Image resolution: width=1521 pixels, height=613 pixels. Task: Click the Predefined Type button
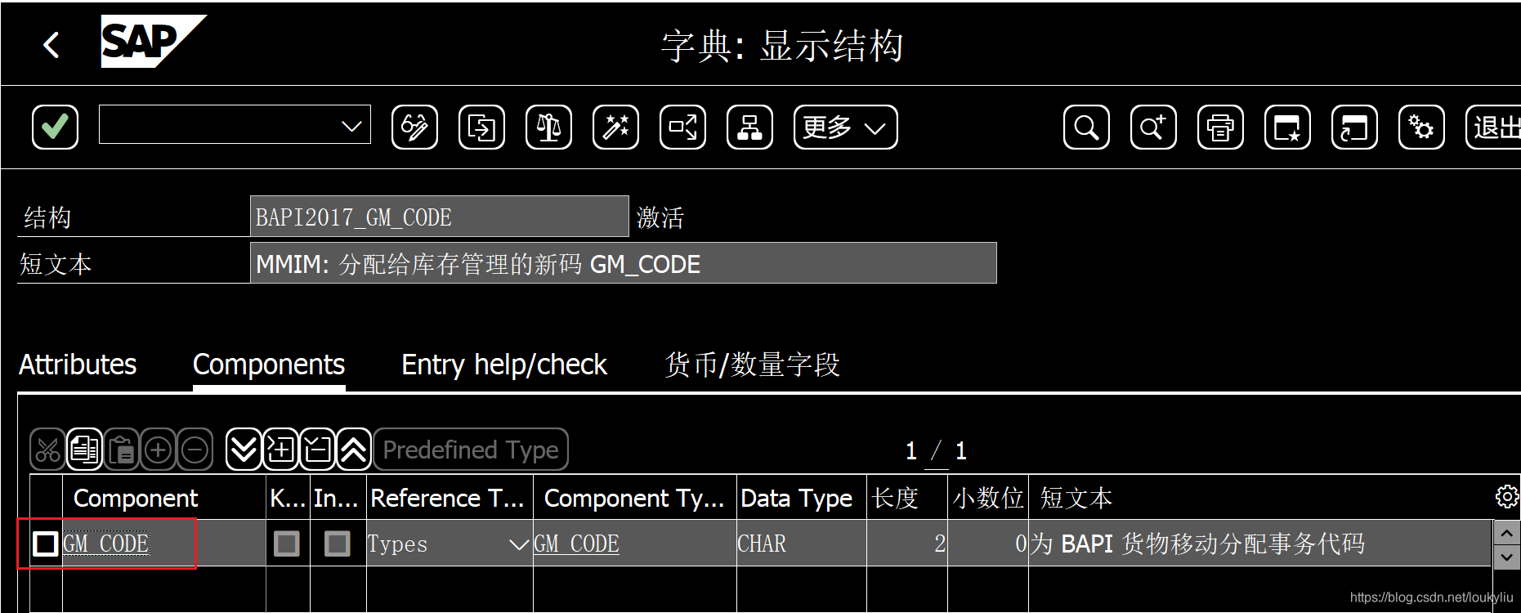pos(471,450)
